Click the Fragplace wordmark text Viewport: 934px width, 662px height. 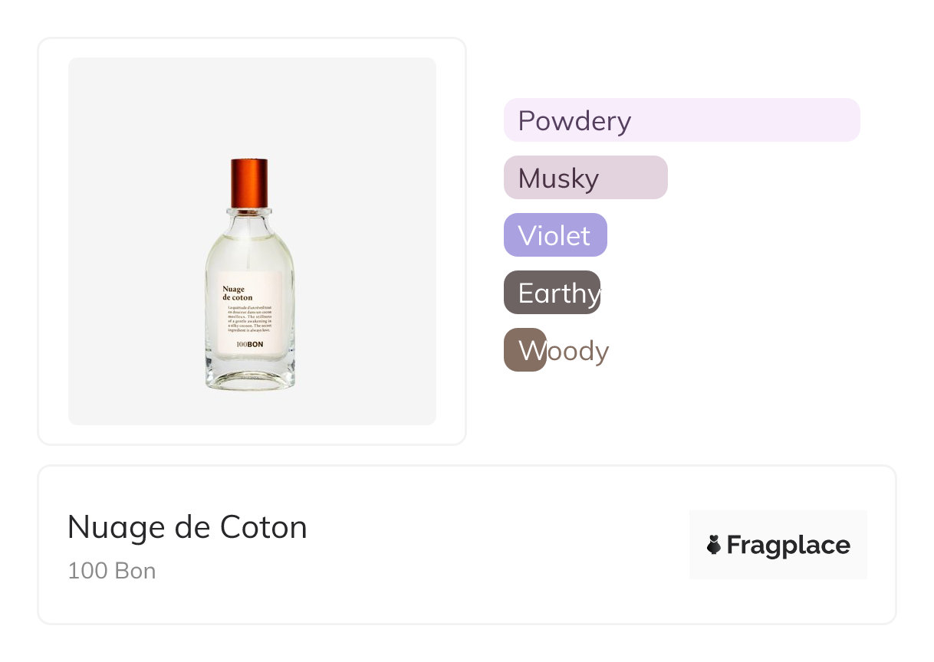pyautogui.click(x=788, y=546)
